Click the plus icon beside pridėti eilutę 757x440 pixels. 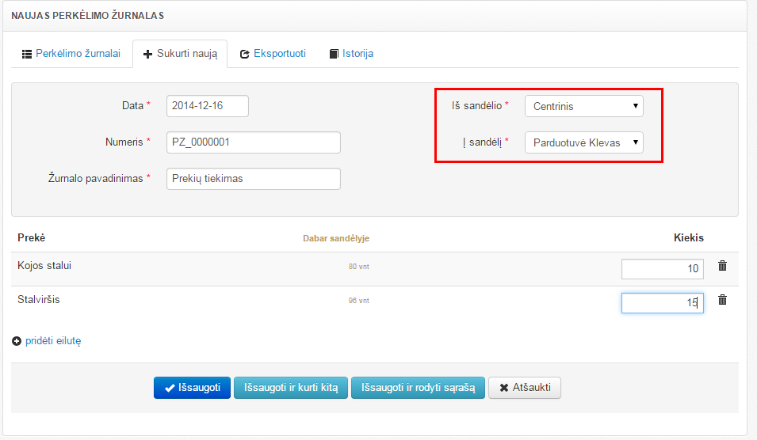[17, 341]
